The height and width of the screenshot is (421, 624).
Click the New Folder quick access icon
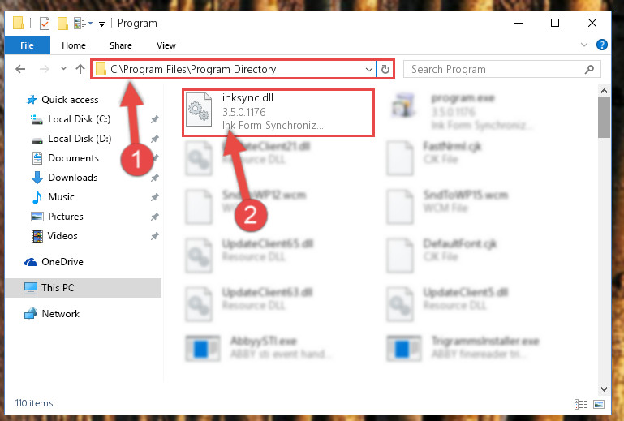point(62,24)
